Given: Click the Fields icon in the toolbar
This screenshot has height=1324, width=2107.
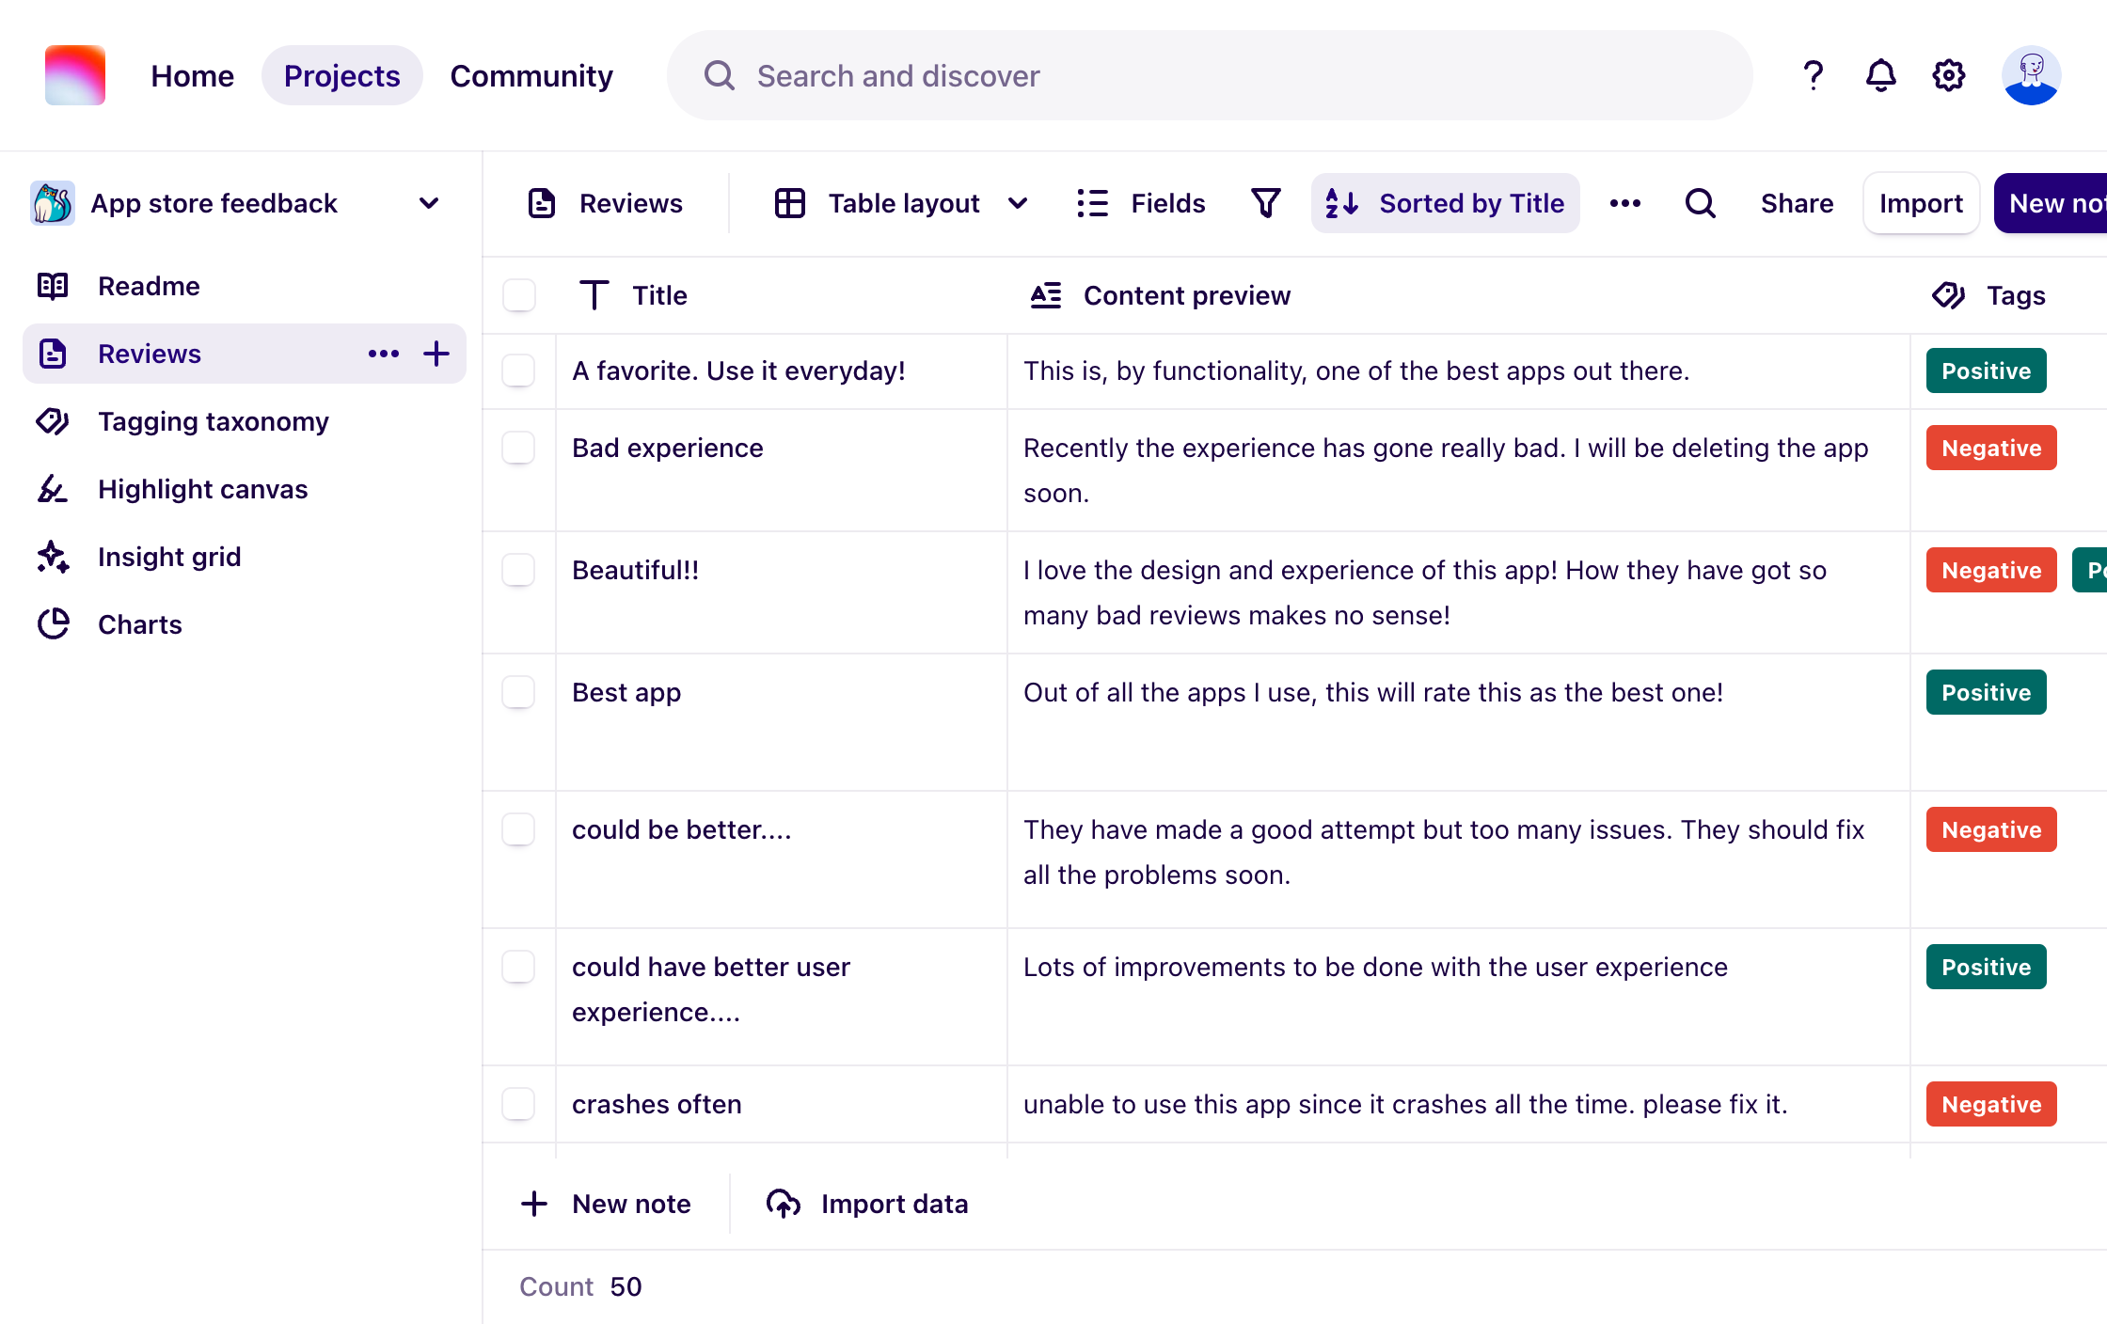Looking at the screenshot, I should pos(1092,203).
